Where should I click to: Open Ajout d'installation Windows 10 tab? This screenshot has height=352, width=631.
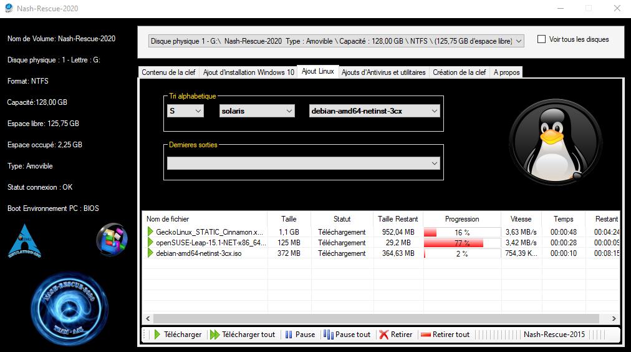248,72
